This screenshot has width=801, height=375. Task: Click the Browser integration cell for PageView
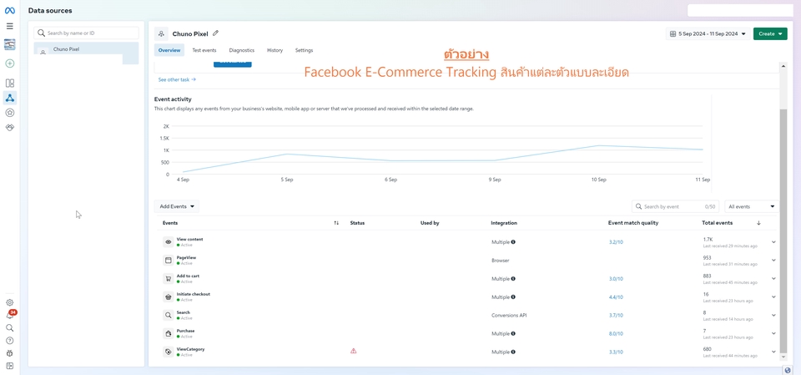tap(500, 261)
